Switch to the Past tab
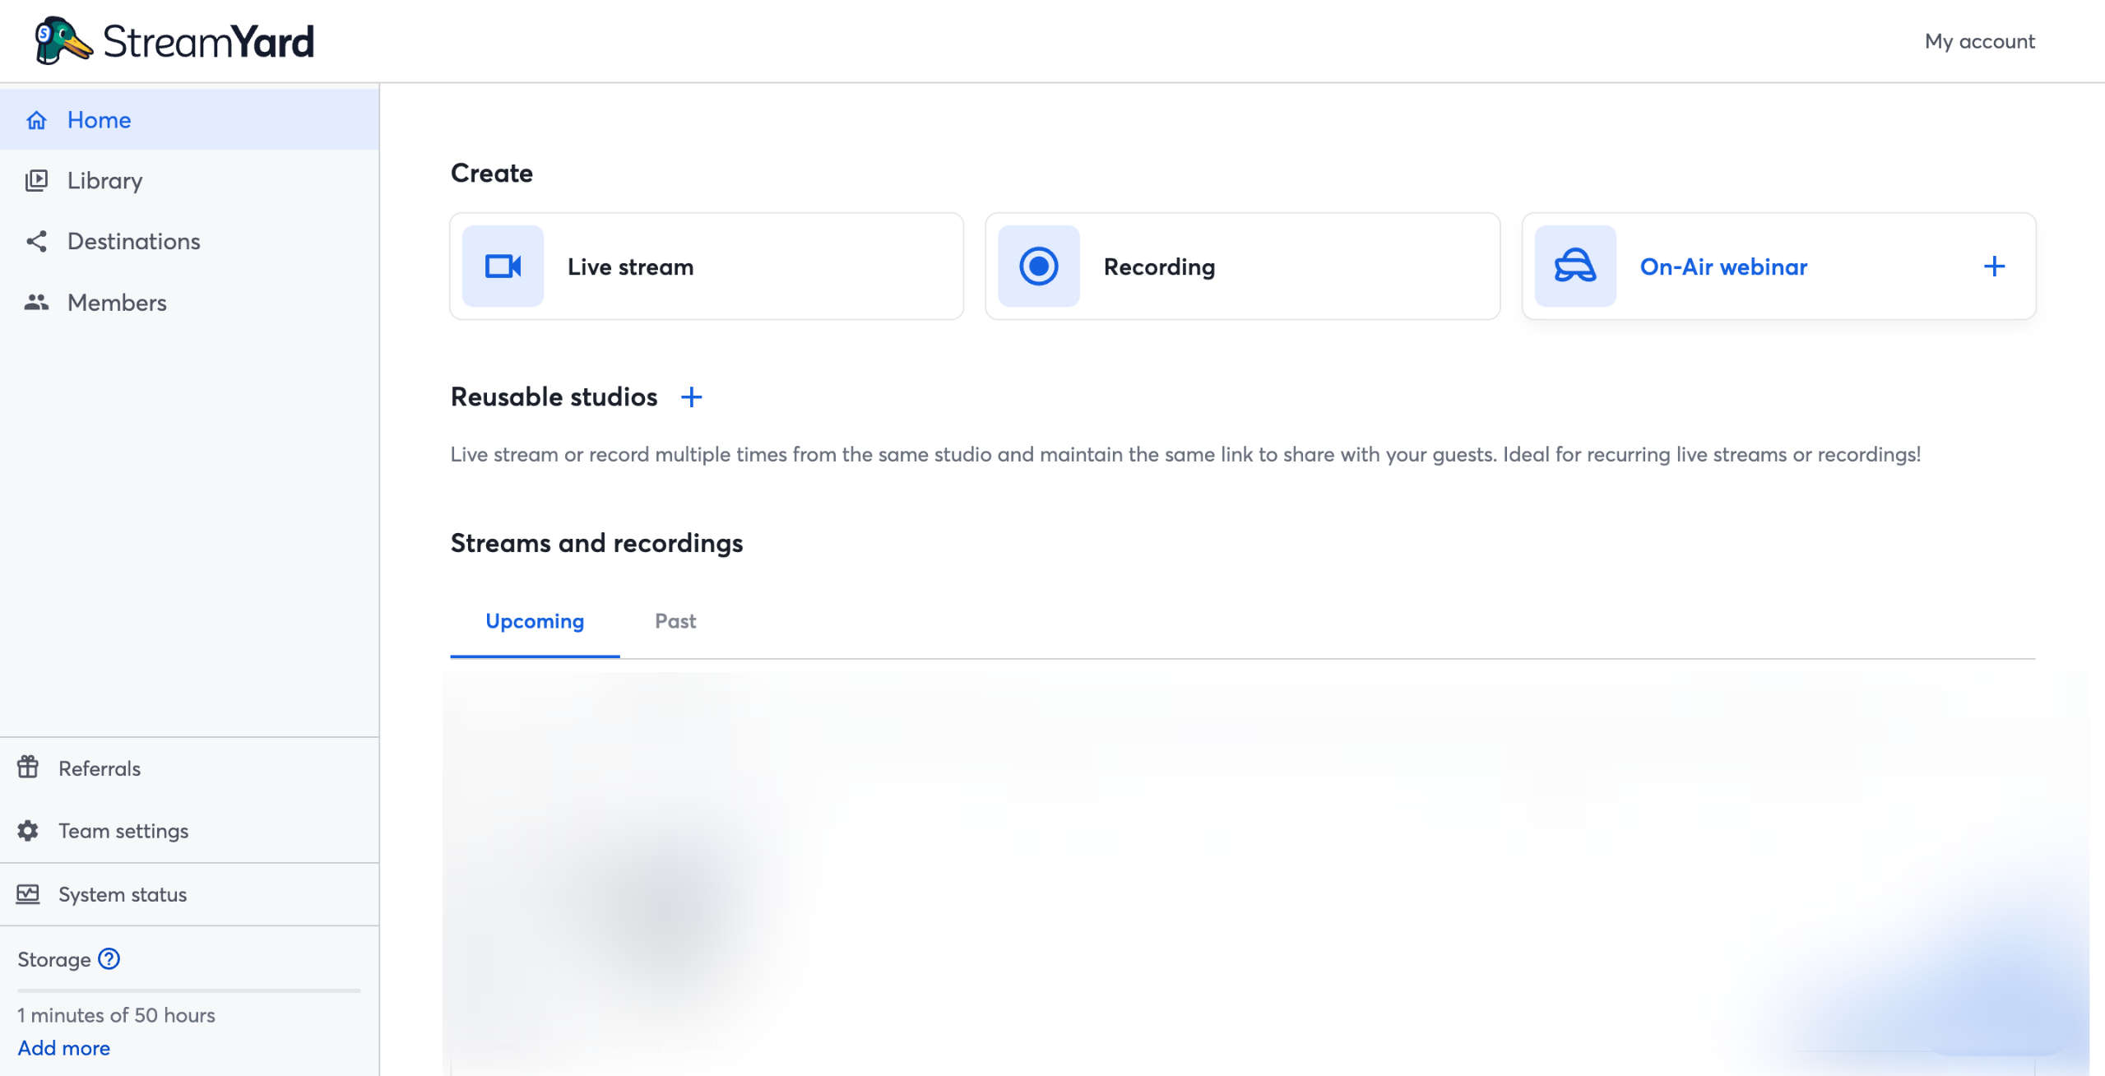This screenshot has width=2105, height=1076. coord(675,621)
